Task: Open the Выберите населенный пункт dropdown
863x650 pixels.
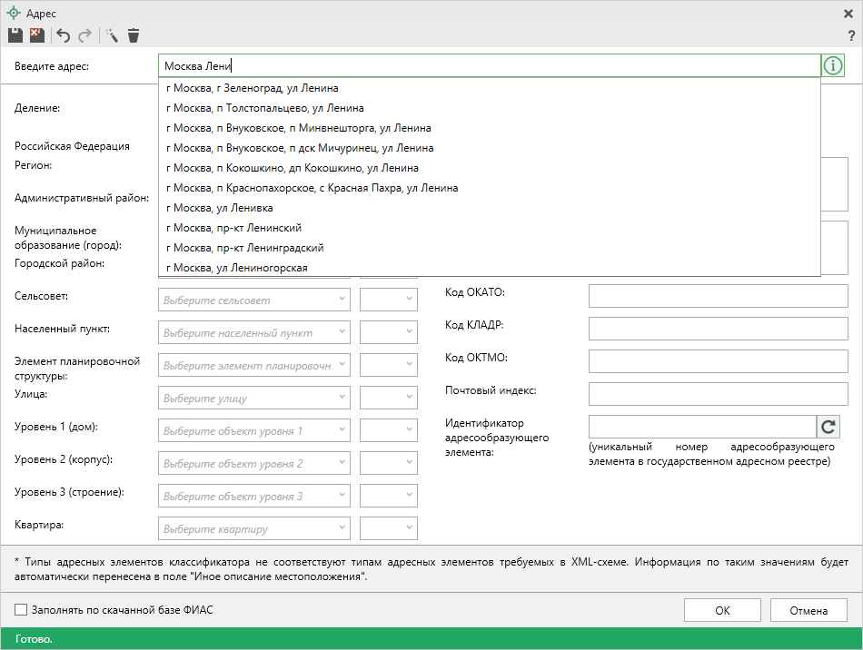Action: pyautogui.click(x=253, y=332)
